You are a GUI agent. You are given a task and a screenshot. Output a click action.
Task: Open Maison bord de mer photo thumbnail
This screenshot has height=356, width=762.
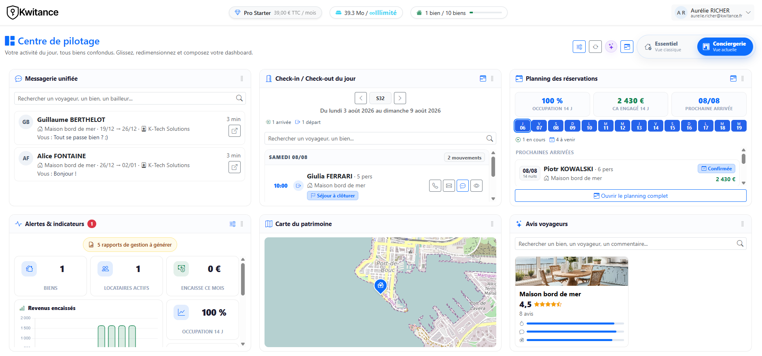571,271
